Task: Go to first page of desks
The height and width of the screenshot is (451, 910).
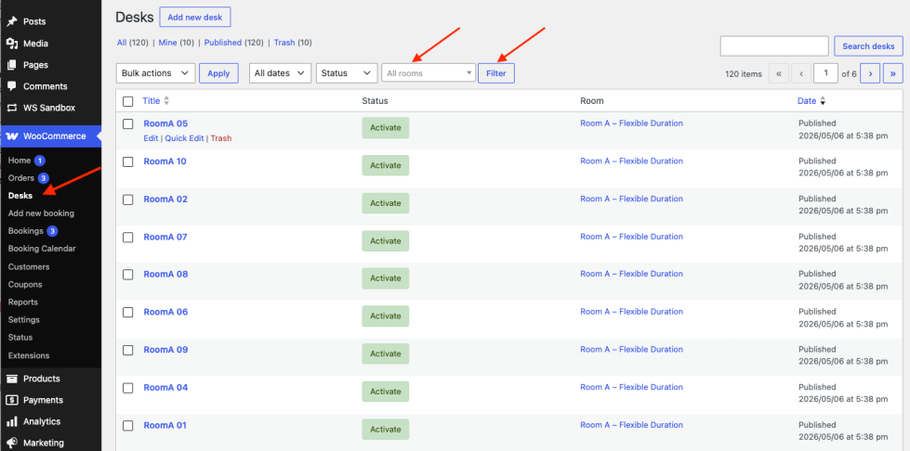Action: point(778,73)
